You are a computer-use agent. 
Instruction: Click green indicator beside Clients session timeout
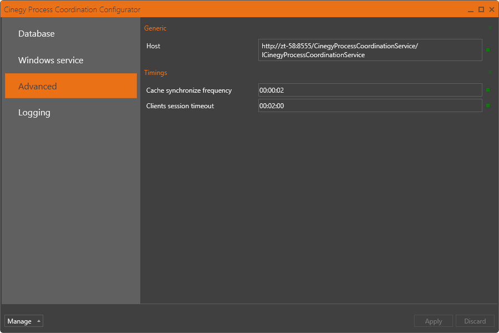(488, 105)
